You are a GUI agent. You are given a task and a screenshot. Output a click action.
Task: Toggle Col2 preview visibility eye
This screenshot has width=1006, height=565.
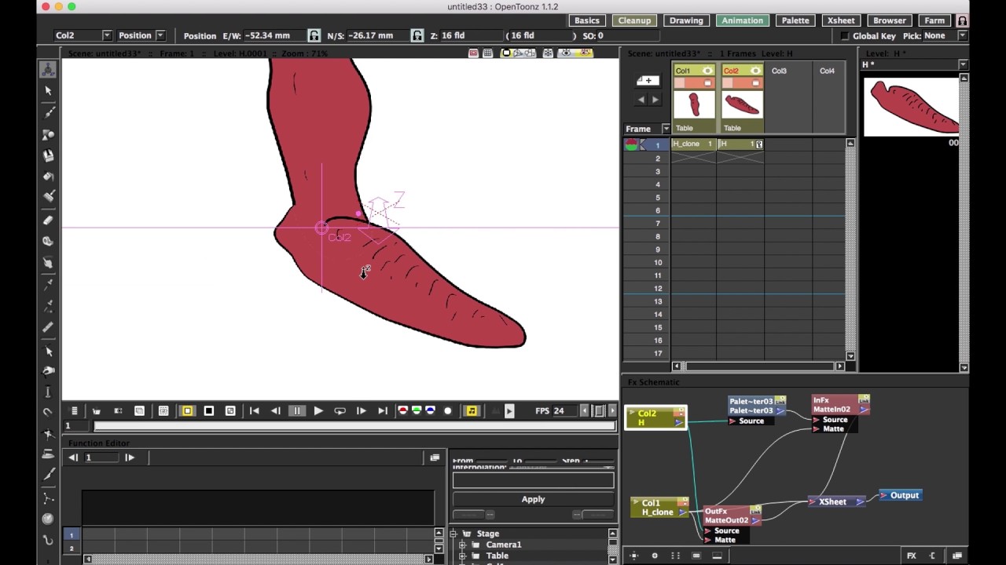click(755, 71)
